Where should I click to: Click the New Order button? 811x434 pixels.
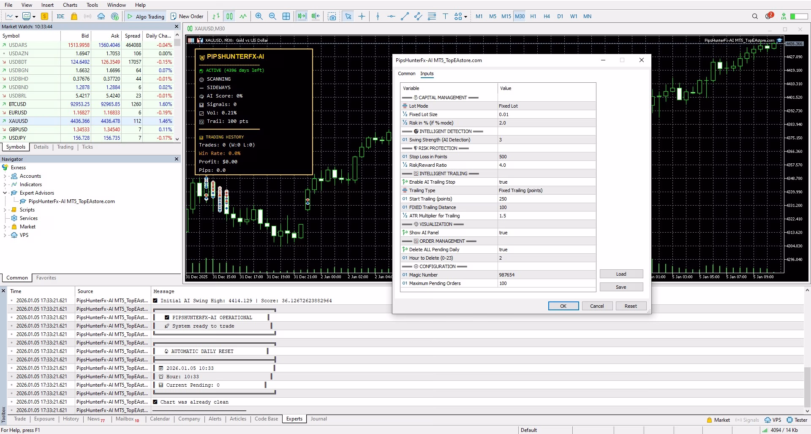pyautogui.click(x=187, y=16)
